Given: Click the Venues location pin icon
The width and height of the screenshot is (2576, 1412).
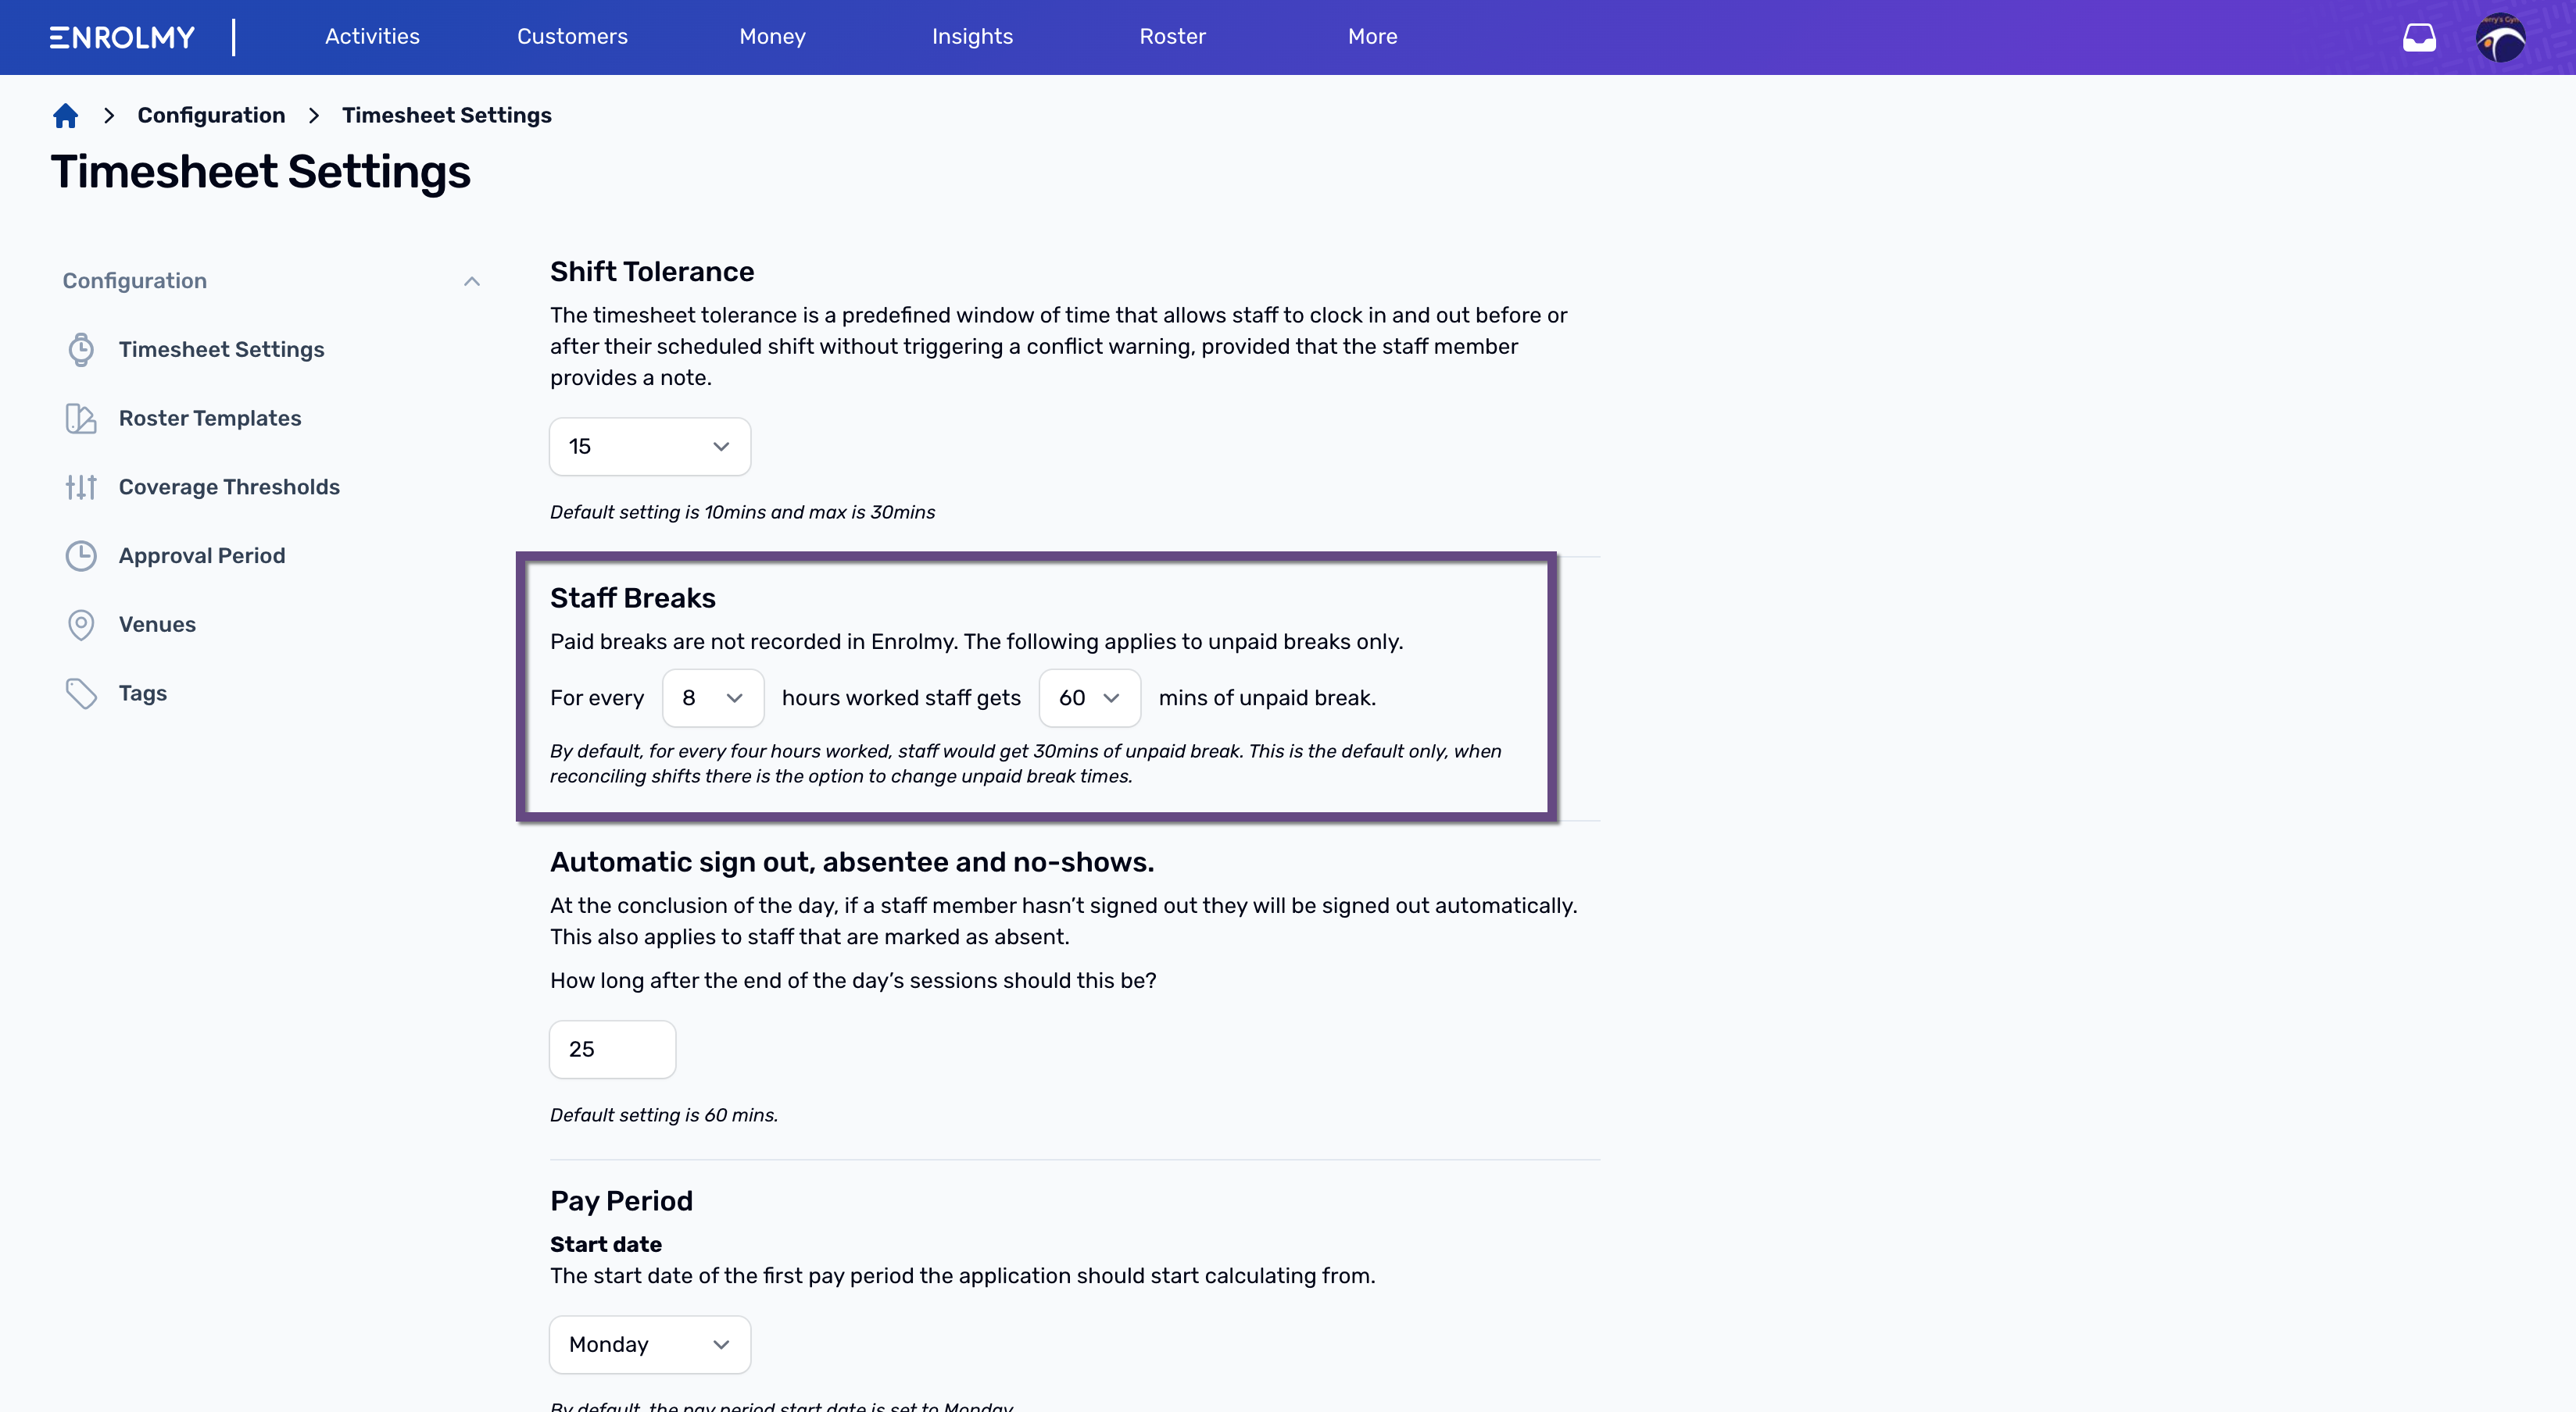Looking at the screenshot, I should 81,625.
